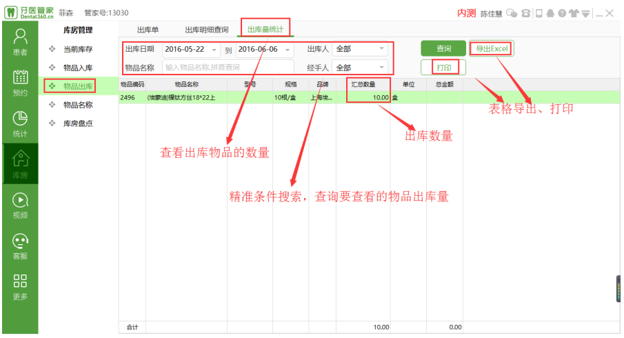Sort by 物品编码 column header

pyautogui.click(x=132, y=84)
